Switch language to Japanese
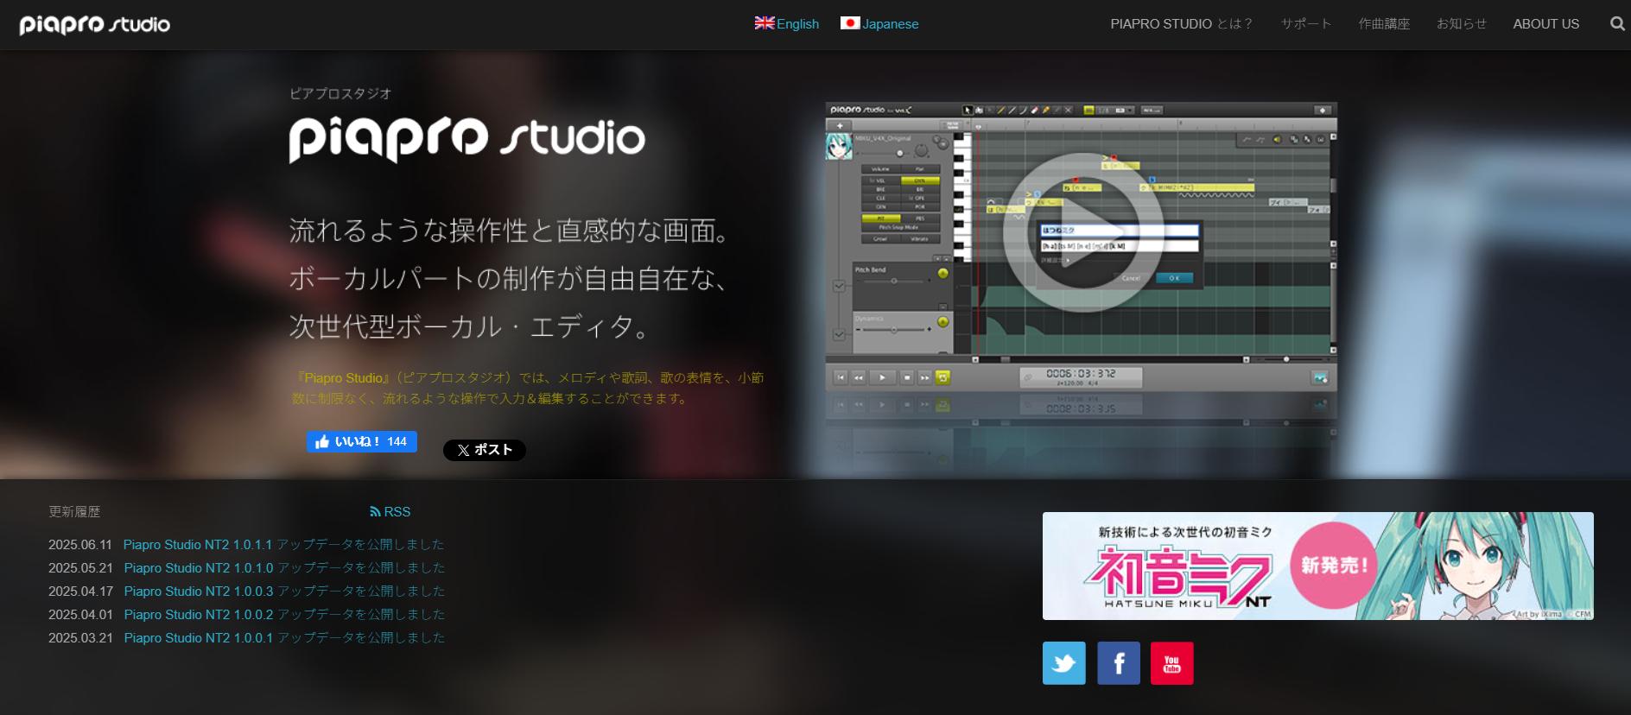This screenshot has width=1631, height=715. pyautogui.click(x=879, y=24)
